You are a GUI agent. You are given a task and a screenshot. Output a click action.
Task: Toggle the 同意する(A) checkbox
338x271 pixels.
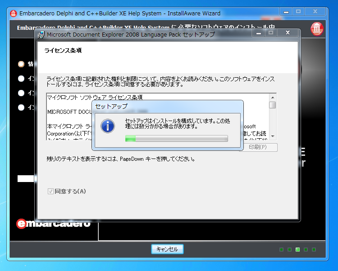pos(50,191)
